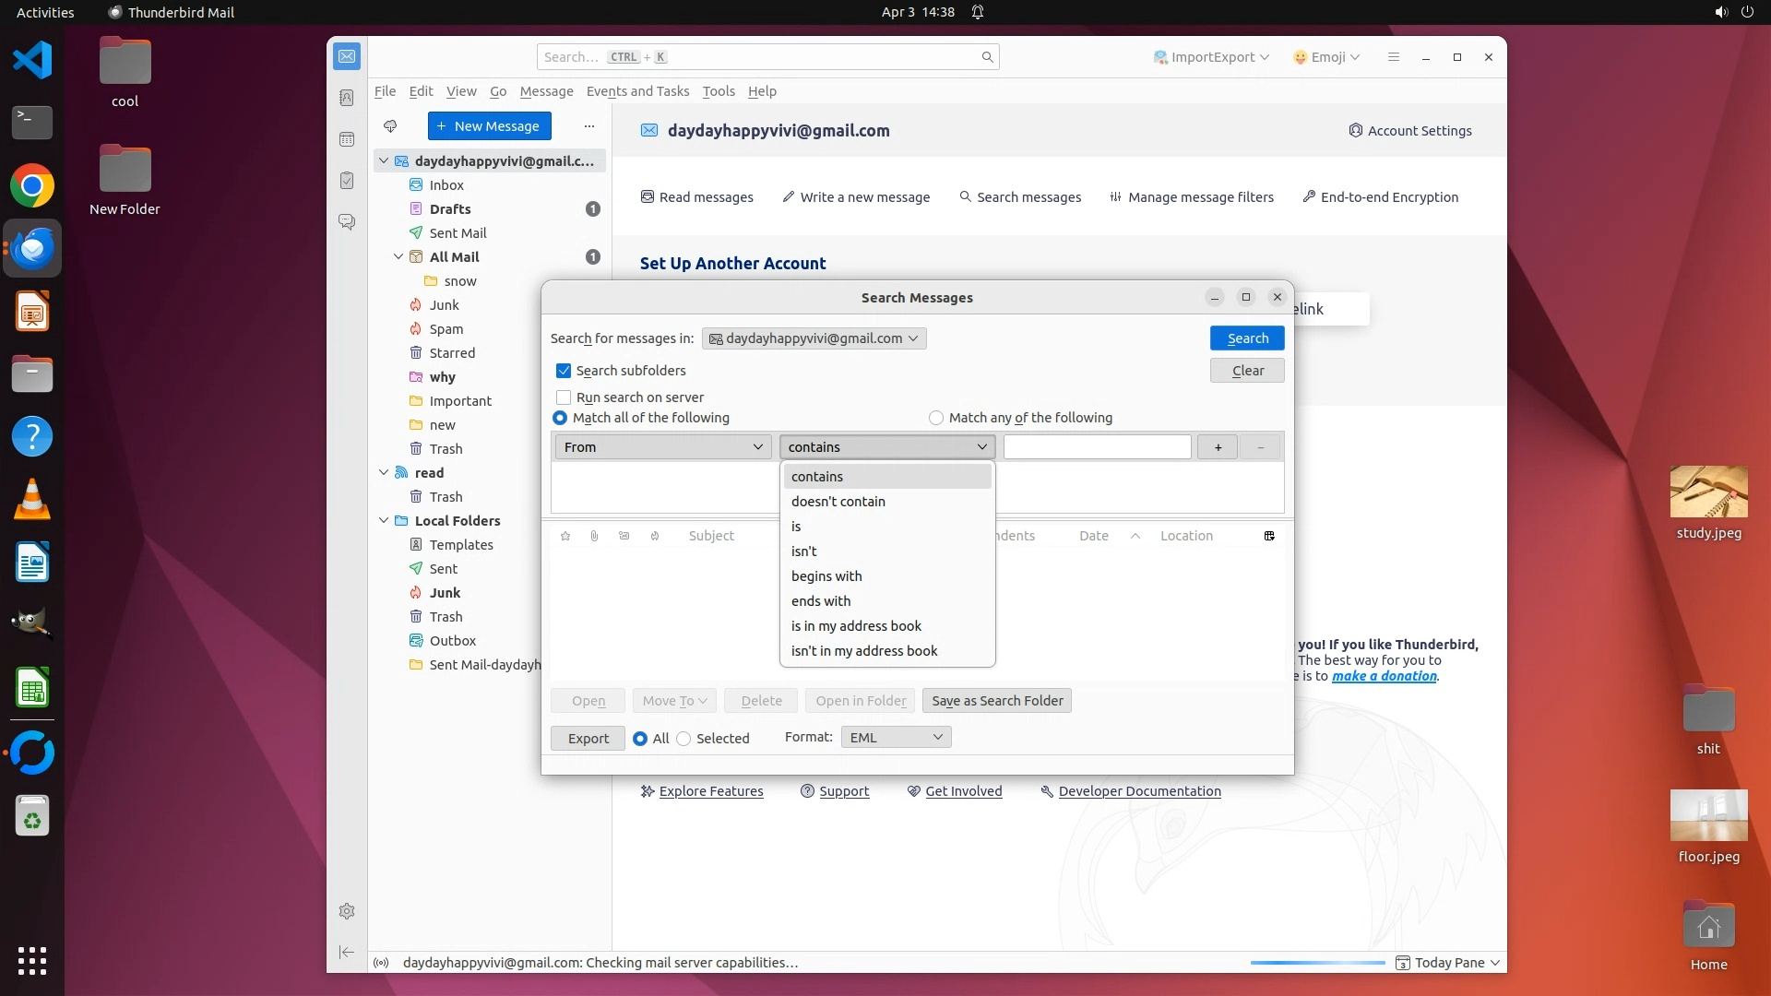This screenshot has height=996, width=1771.
Task: Click the column picker icon in results
Action: 1269,536
